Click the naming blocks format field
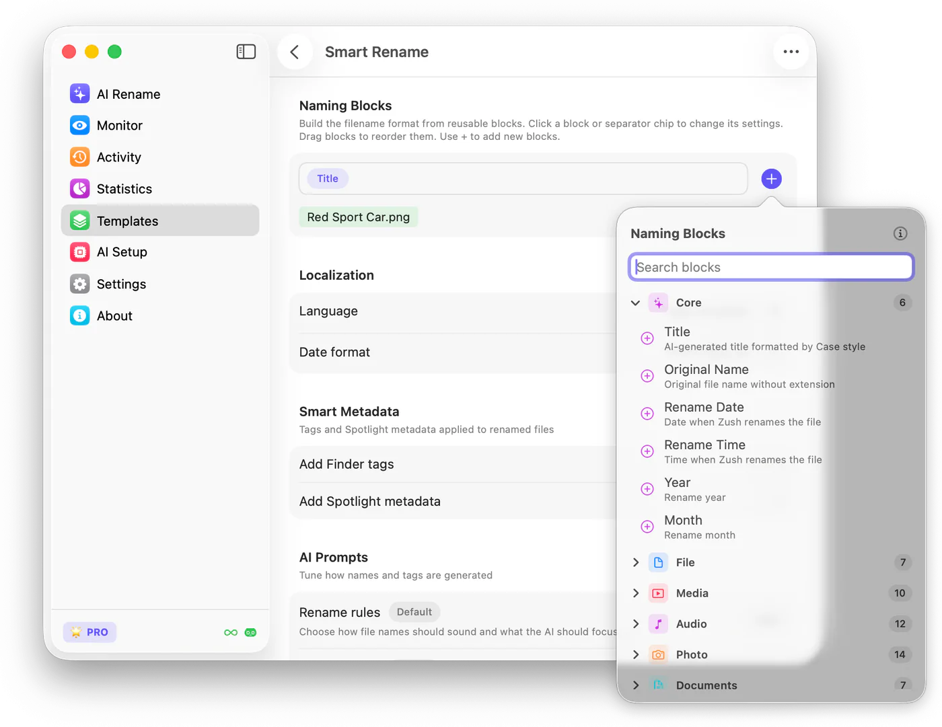This screenshot has height=727, width=942. click(523, 179)
